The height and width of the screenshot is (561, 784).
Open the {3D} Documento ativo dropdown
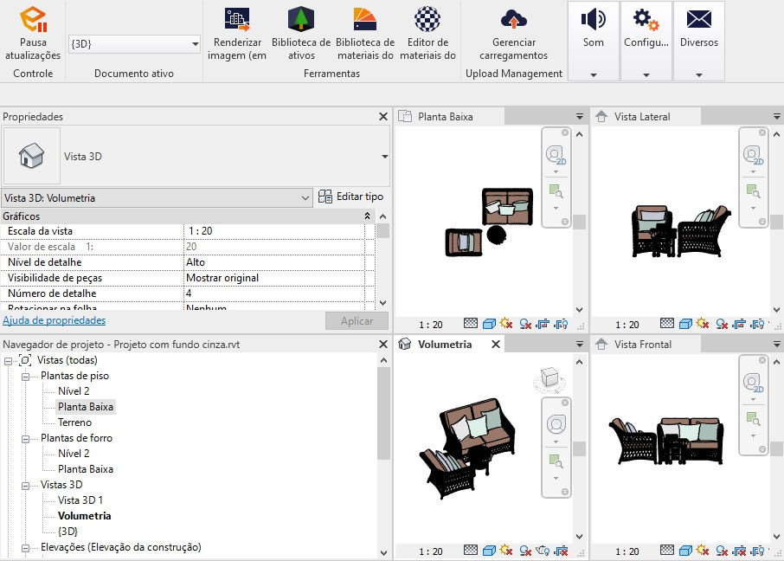[134, 44]
